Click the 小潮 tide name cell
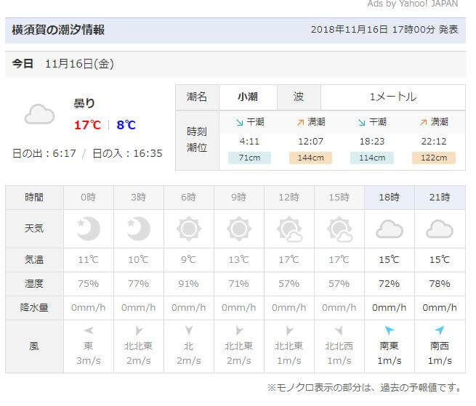The image size is (476, 406). (248, 97)
